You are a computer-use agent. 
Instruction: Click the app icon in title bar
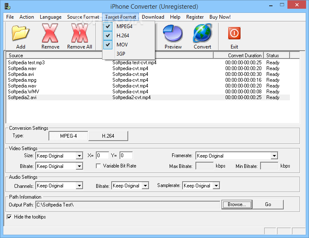click(x=7, y=6)
